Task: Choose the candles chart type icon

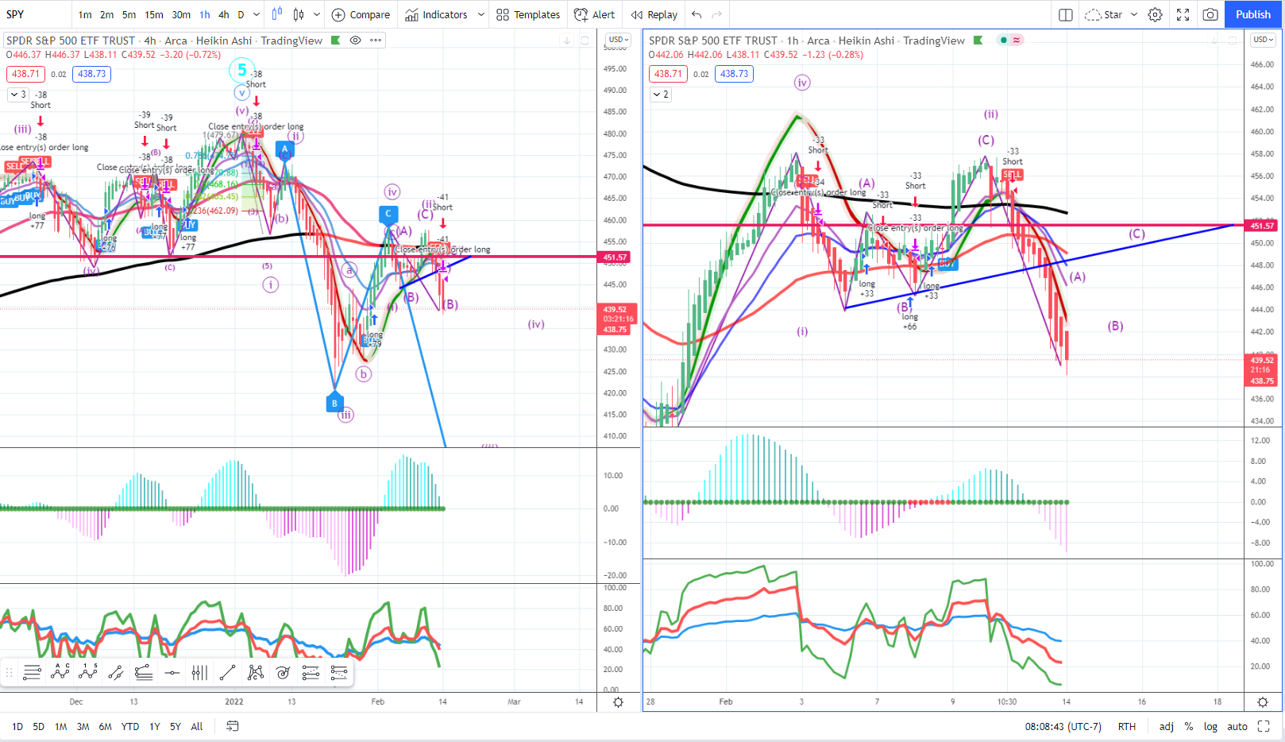Action: pyautogui.click(x=299, y=14)
